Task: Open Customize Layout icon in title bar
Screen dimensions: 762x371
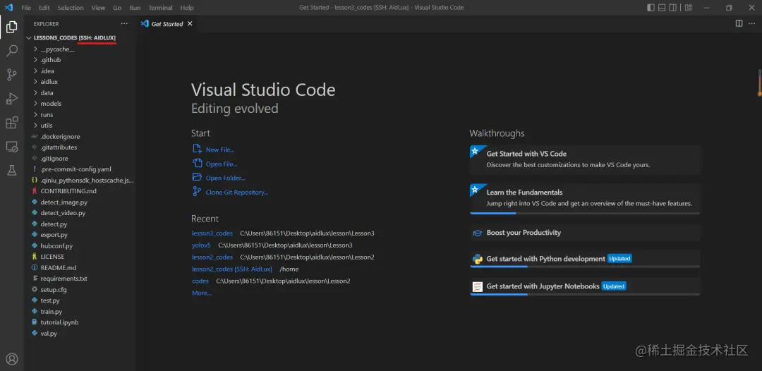Action: tap(688, 7)
